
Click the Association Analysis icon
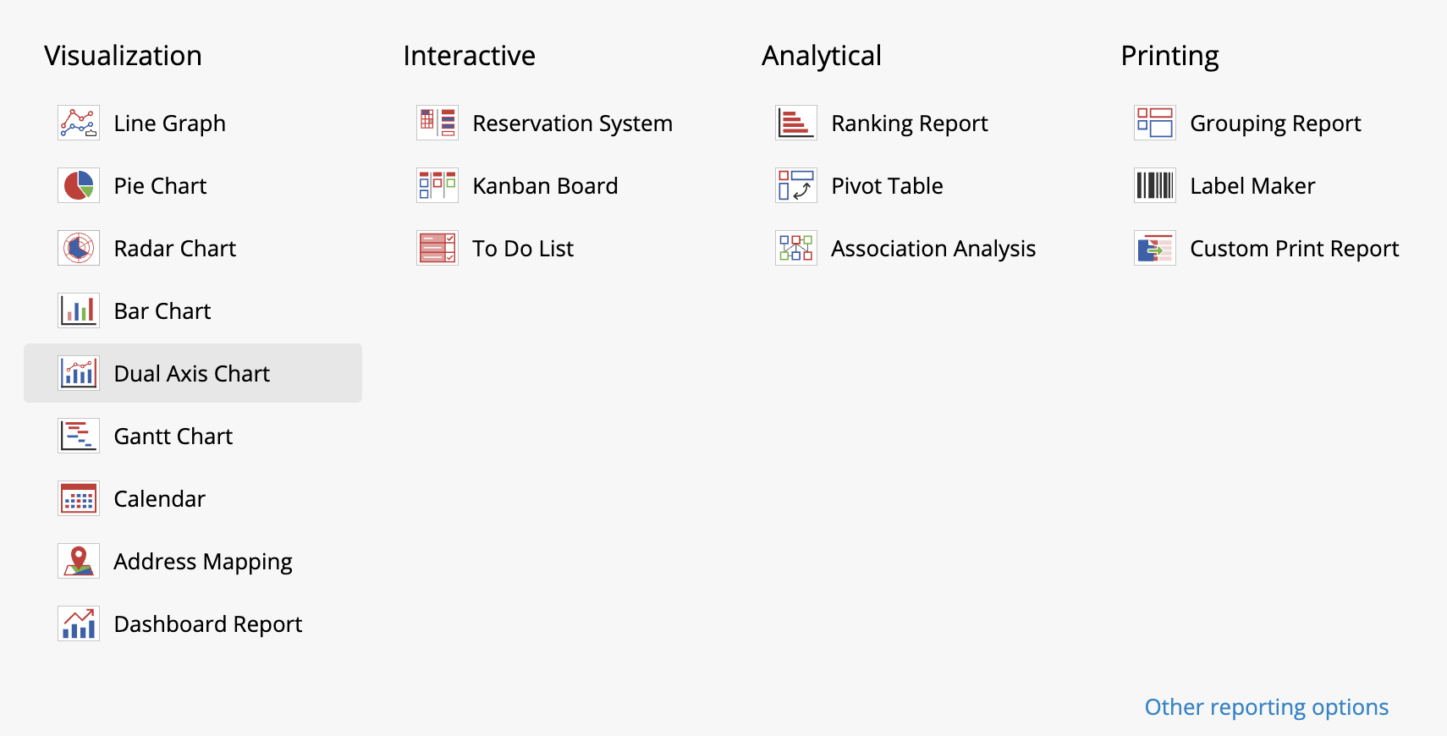click(796, 248)
